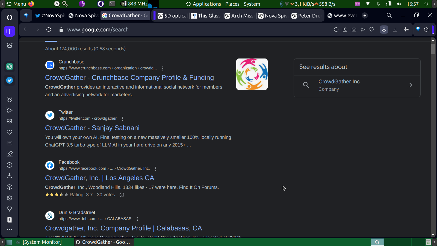Open more options for Twitter result
Image resolution: width=437 pixels, height=246 pixels.
click(x=122, y=119)
